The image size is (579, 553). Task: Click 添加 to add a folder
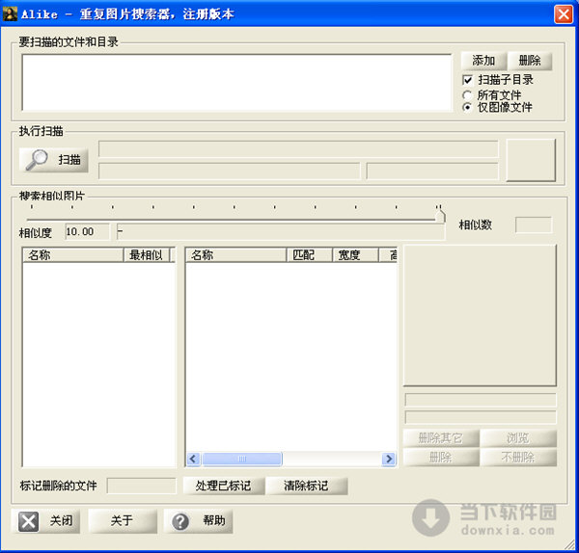(483, 61)
